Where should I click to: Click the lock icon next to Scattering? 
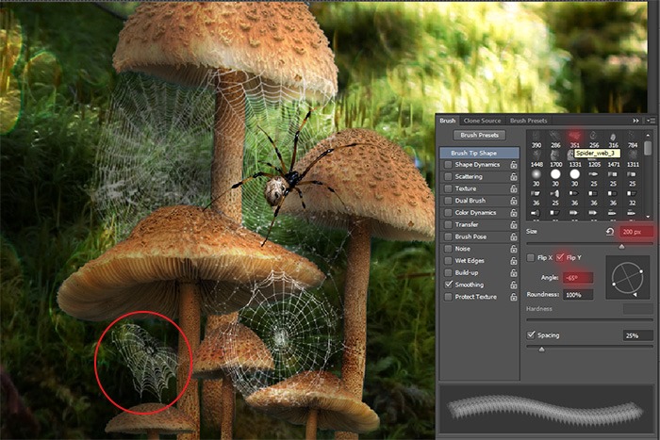click(x=514, y=176)
